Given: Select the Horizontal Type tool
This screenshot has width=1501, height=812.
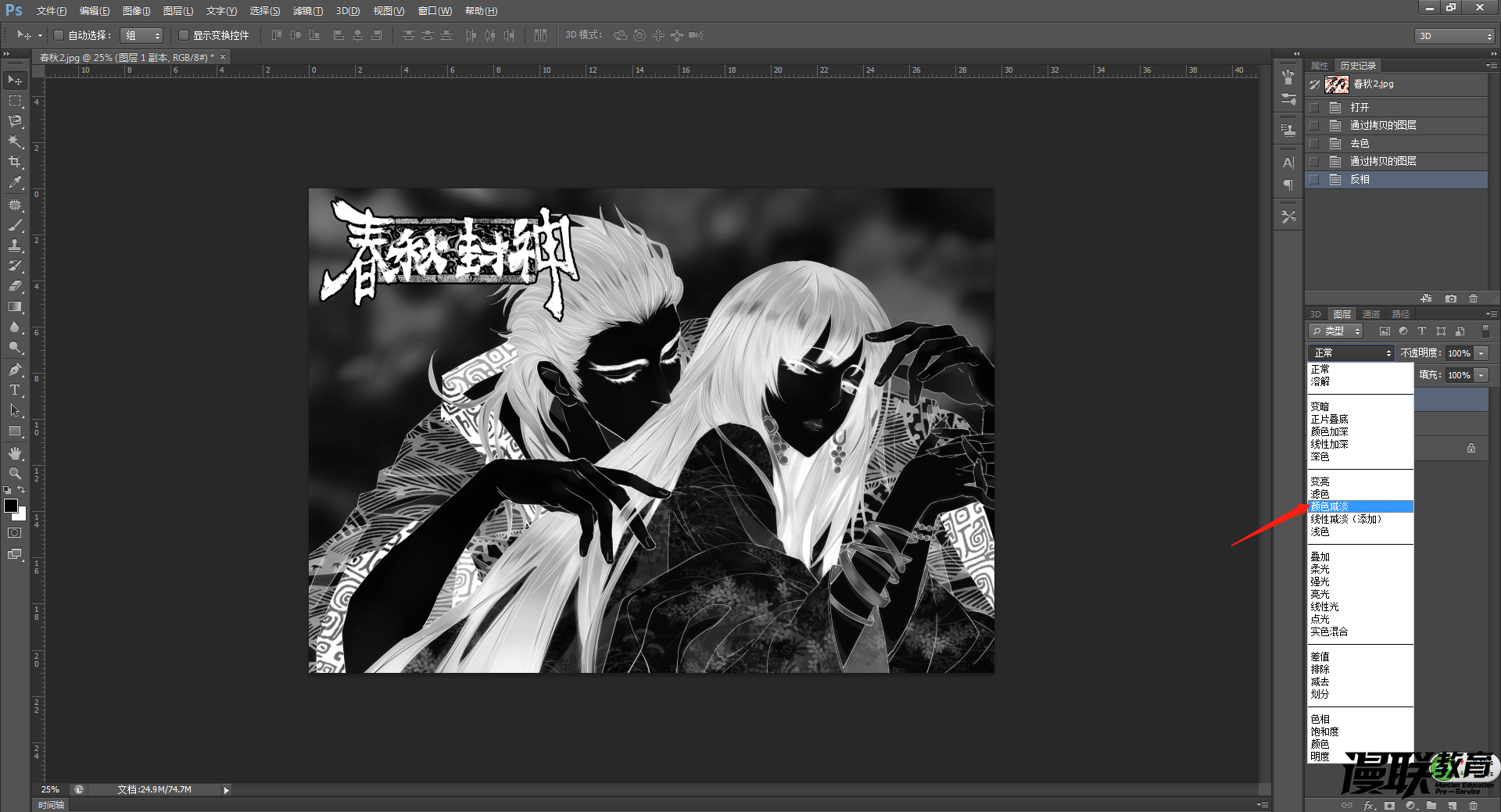Looking at the screenshot, I should 15,390.
